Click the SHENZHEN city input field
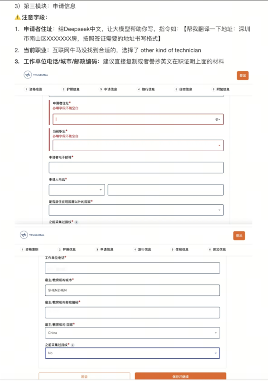 132,290
